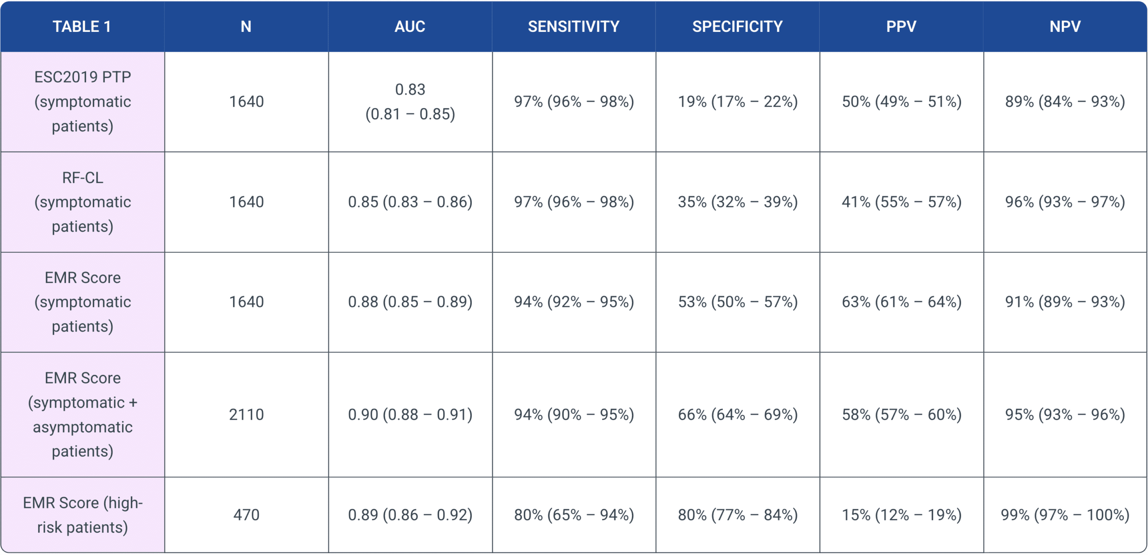Select the specificity cell 53% (50% – 57%)
The width and height of the screenshot is (1148, 555).
point(738,302)
